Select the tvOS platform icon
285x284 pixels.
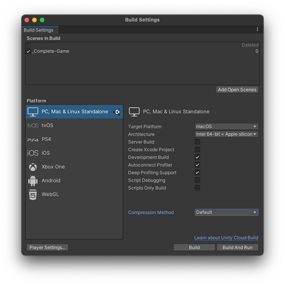[x=33, y=126]
